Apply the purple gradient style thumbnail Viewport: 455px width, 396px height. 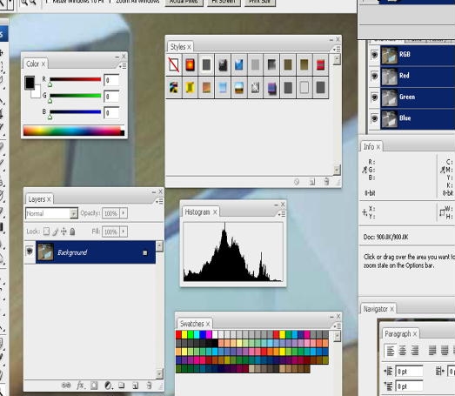pos(271,88)
